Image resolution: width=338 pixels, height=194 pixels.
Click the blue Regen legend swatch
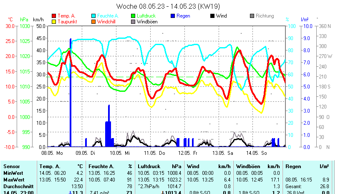pos(173,16)
